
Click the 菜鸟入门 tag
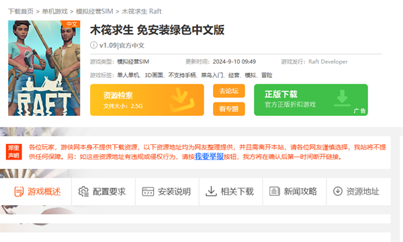212,75
